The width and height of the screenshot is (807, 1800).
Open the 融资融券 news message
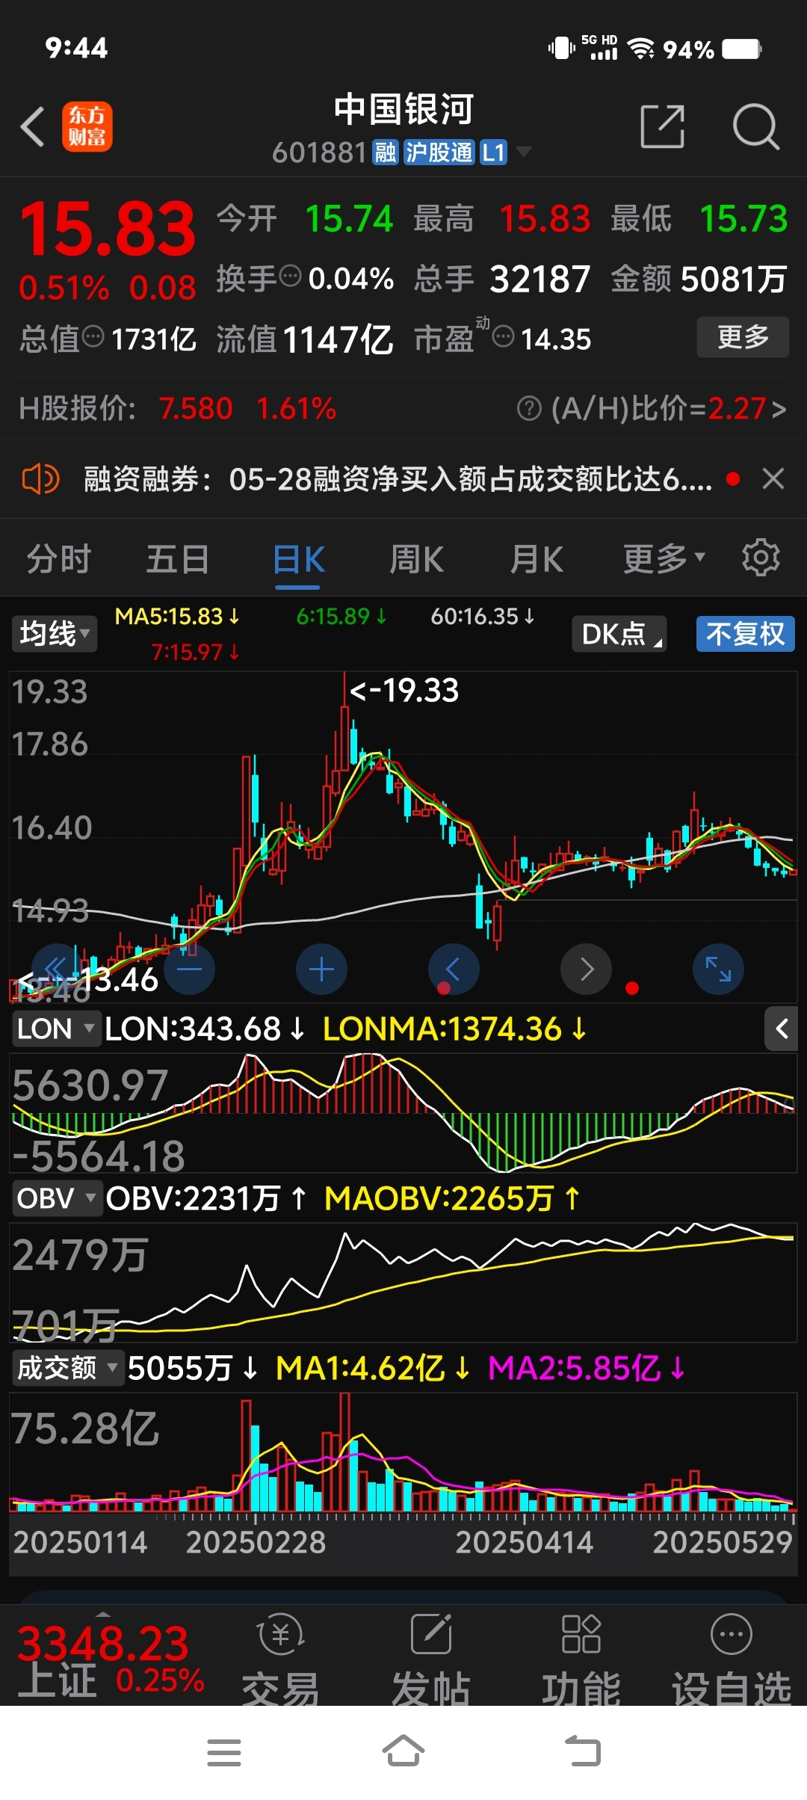tap(398, 479)
